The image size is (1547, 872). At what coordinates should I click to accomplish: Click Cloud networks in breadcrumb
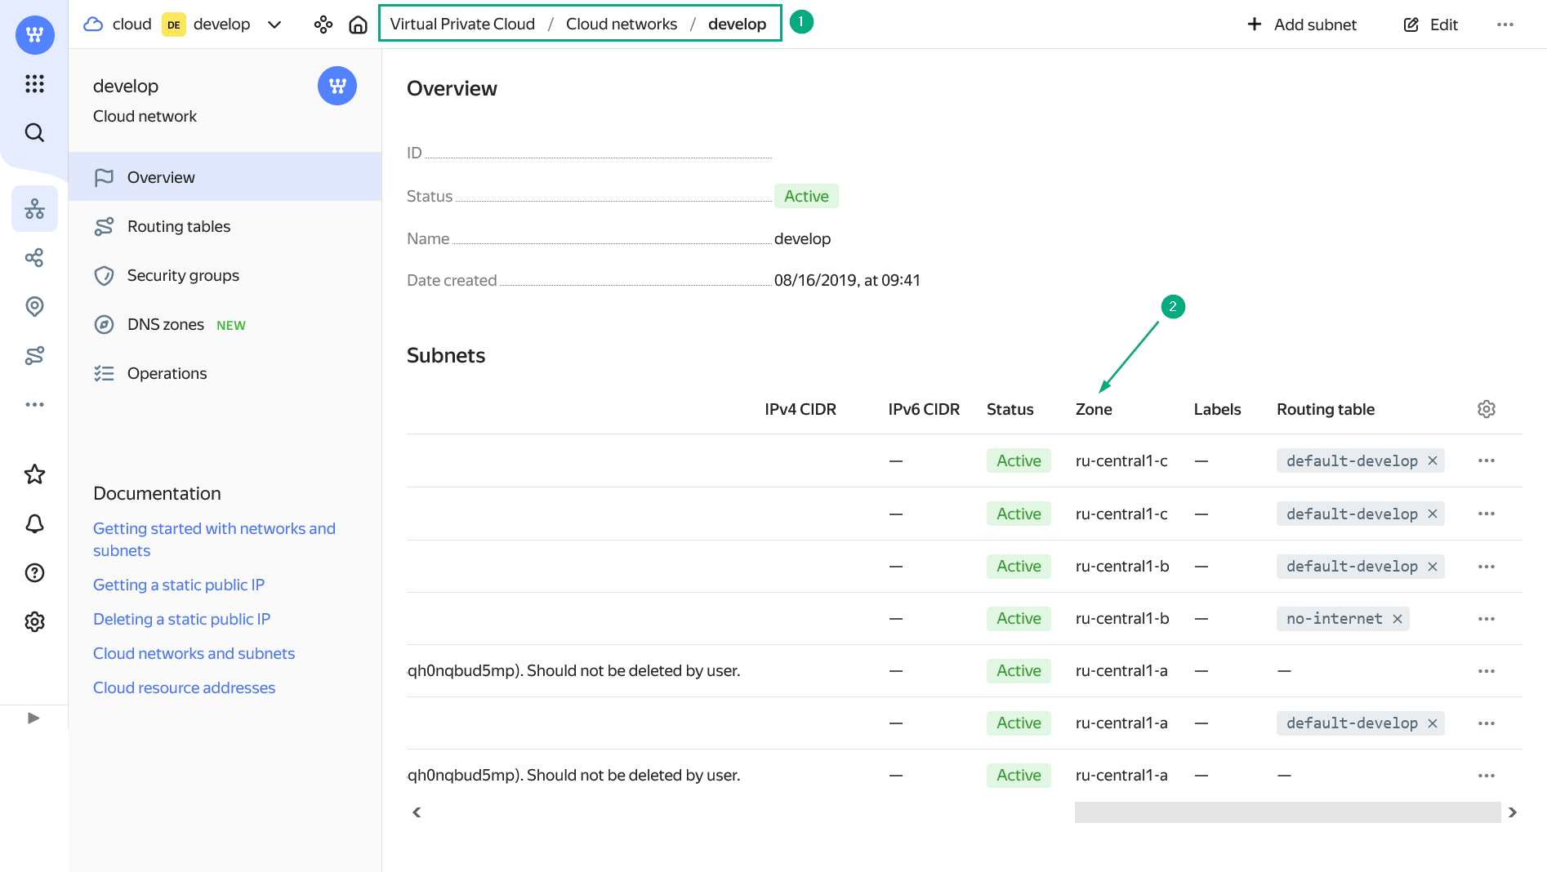622,24
